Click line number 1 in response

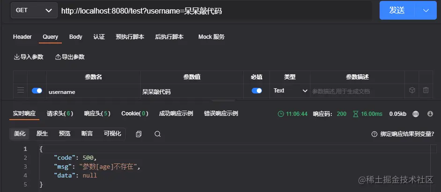pyautogui.click(x=25, y=149)
